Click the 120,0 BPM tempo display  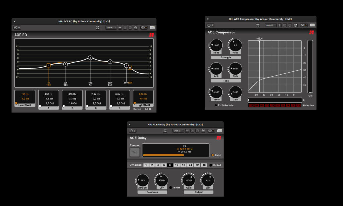coord(185,149)
